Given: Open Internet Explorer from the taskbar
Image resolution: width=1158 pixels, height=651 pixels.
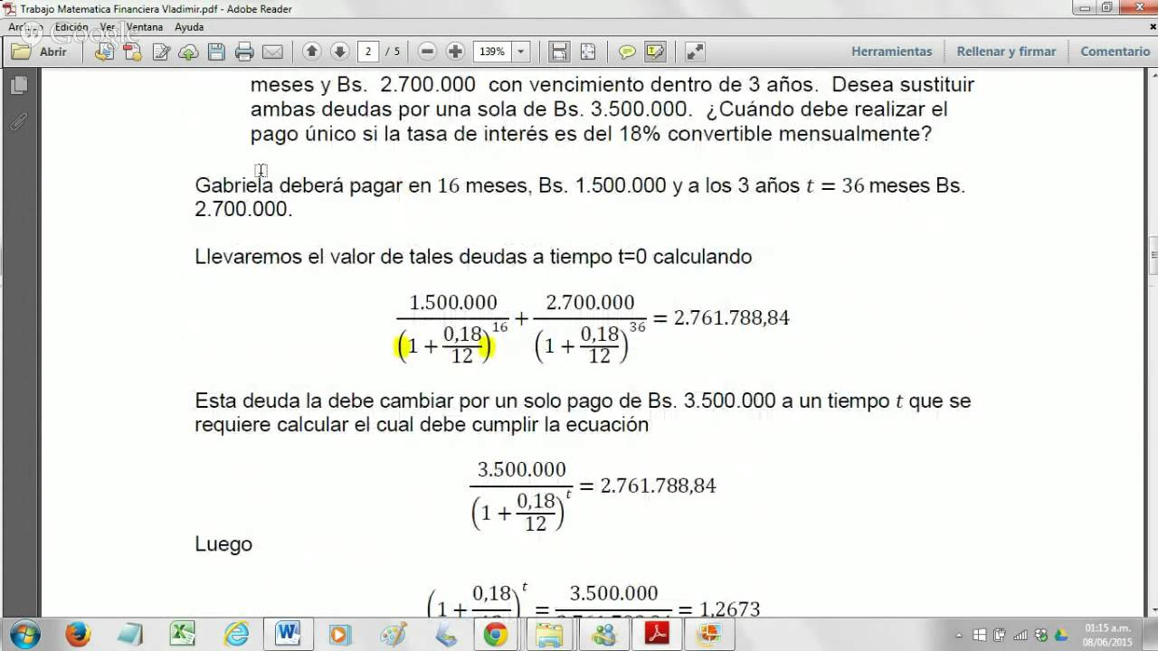Looking at the screenshot, I should coord(236,634).
